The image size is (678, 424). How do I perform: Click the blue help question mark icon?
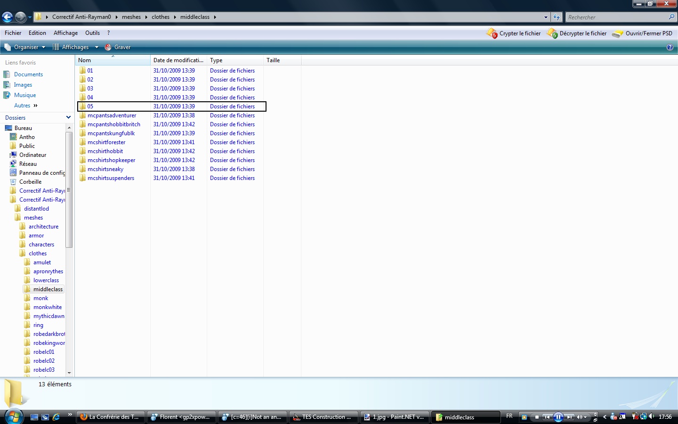(670, 47)
